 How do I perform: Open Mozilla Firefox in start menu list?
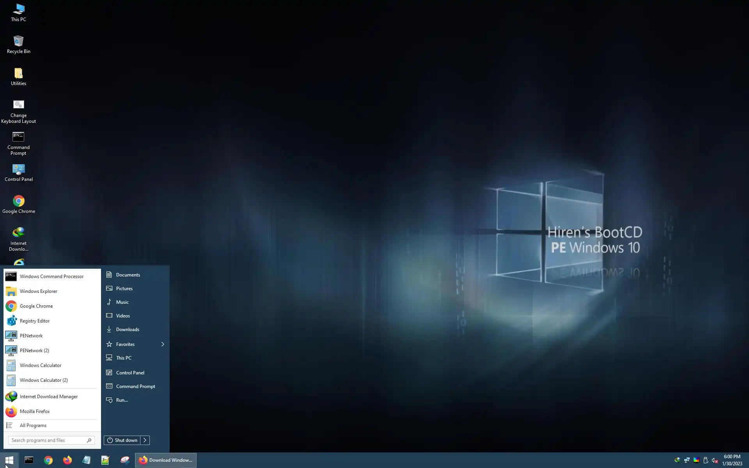click(34, 411)
